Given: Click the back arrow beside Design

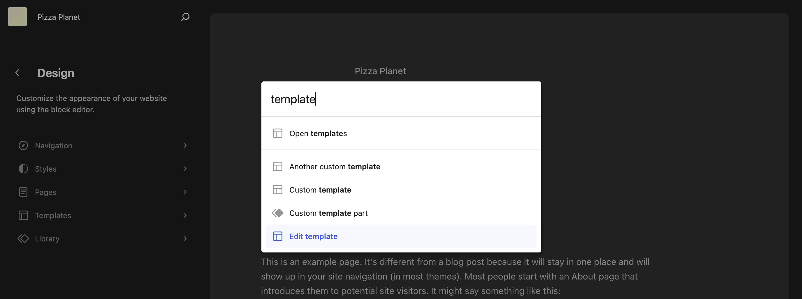Looking at the screenshot, I should pos(17,73).
